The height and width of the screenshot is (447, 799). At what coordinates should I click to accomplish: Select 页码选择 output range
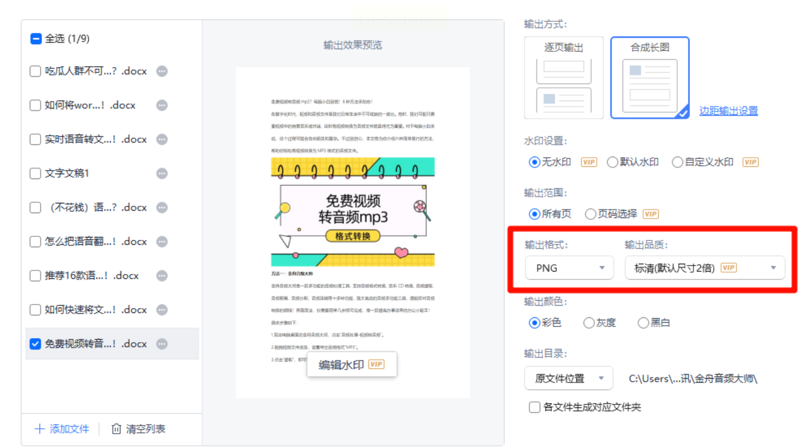click(590, 214)
